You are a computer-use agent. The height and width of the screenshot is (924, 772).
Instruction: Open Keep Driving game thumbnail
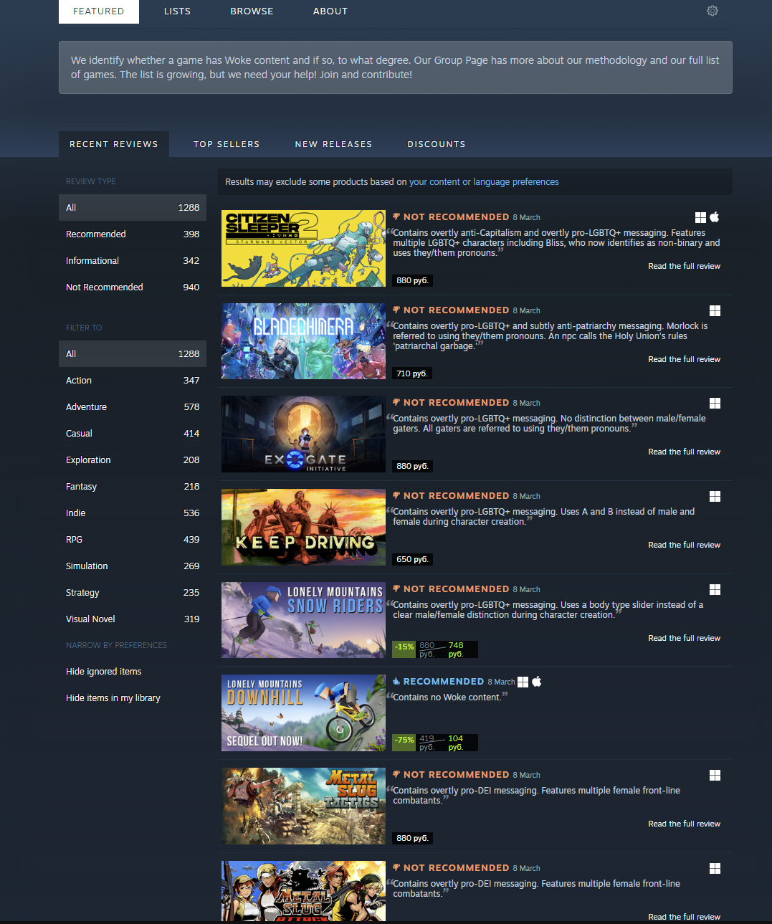click(x=303, y=527)
